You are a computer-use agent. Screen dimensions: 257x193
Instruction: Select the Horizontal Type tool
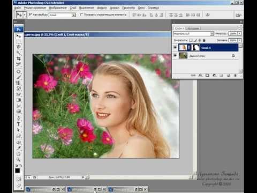19,124
